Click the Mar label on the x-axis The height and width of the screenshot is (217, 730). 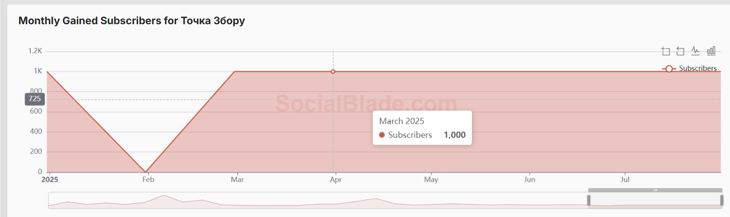[237, 180]
